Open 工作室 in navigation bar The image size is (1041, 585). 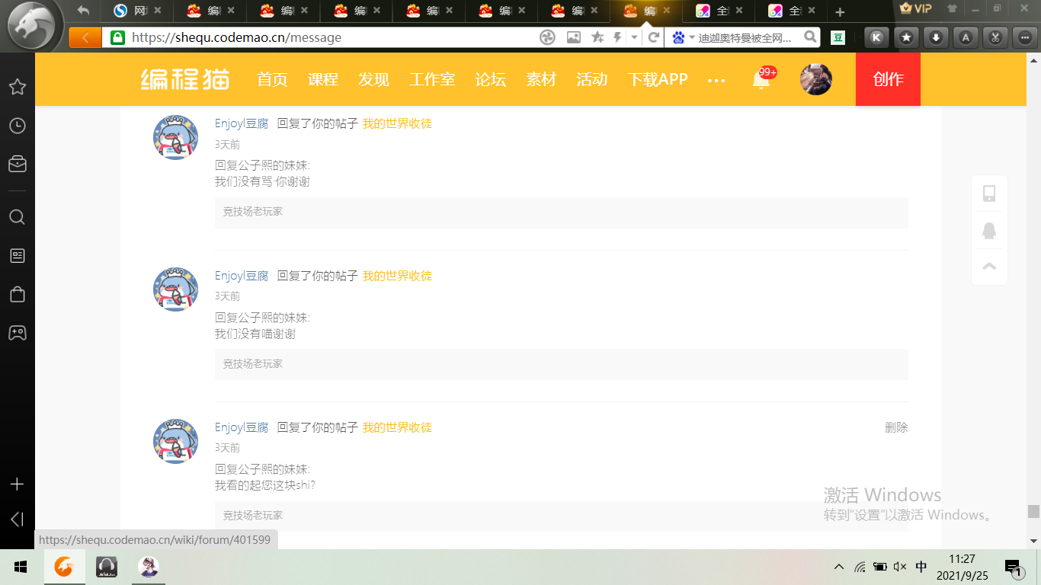pyautogui.click(x=432, y=79)
